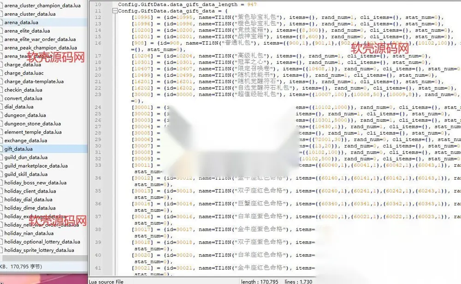Open charge_data-template.lua
The width and height of the screenshot is (461, 284).
tap(34, 81)
